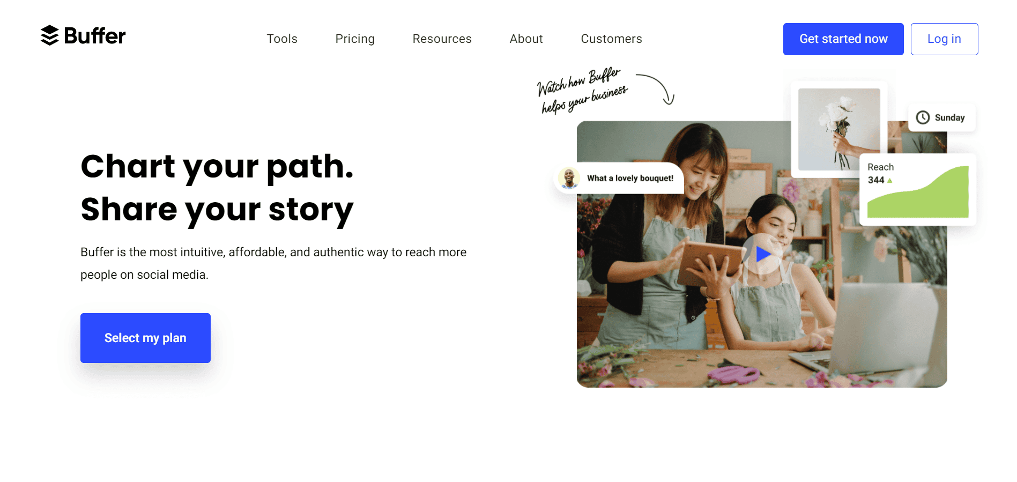Viewport: 1017px width, 482px height.
Task: Click the clock icon beside Sunday
Action: [923, 117]
